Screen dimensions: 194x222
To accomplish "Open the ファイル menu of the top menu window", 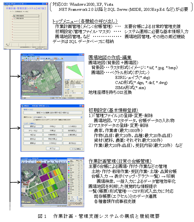I will pos(6,6).
